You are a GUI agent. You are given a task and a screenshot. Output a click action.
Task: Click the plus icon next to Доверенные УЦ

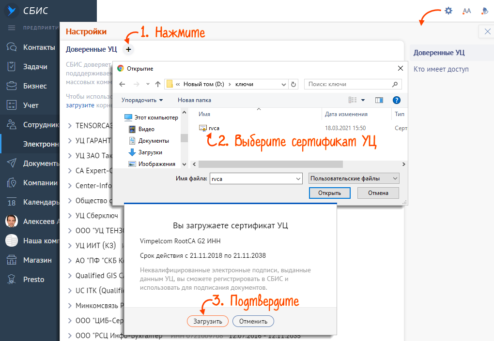pyautogui.click(x=128, y=49)
